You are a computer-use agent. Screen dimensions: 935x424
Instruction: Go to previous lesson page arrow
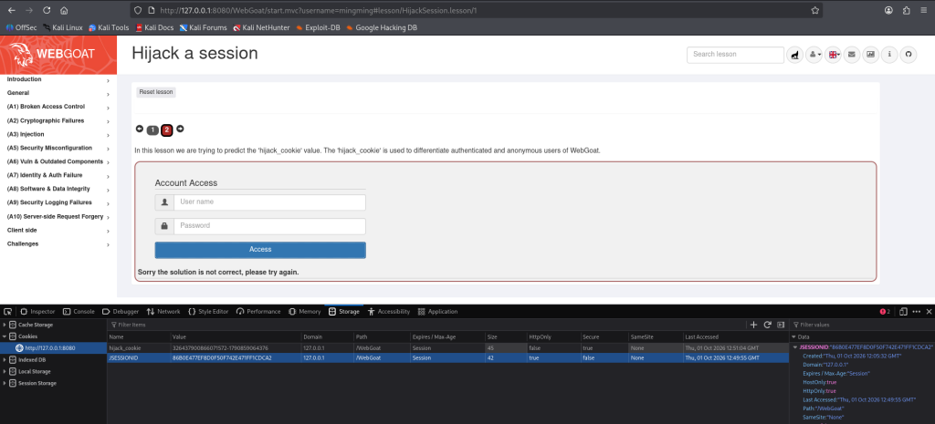[140, 129]
